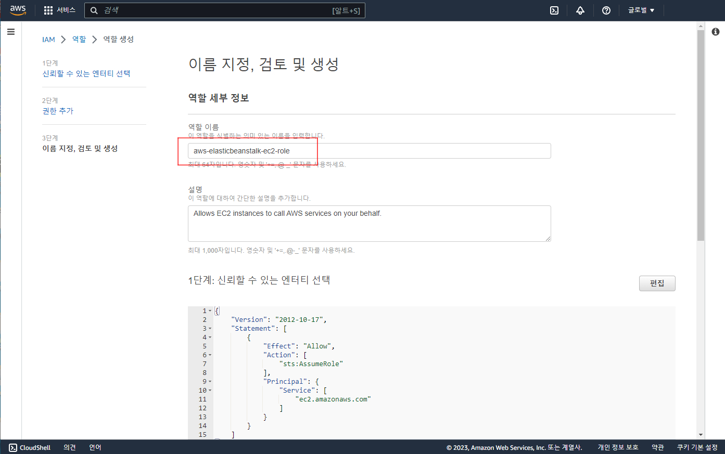Click "2012-10-17" version value
The height and width of the screenshot is (454, 725).
pyautogui.click(x=299, y=320)
